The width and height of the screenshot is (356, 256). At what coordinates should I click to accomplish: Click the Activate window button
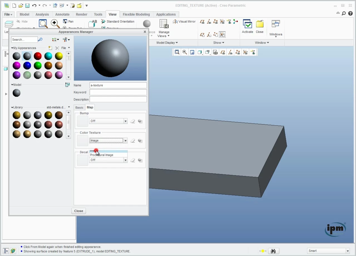pos(247,26)
